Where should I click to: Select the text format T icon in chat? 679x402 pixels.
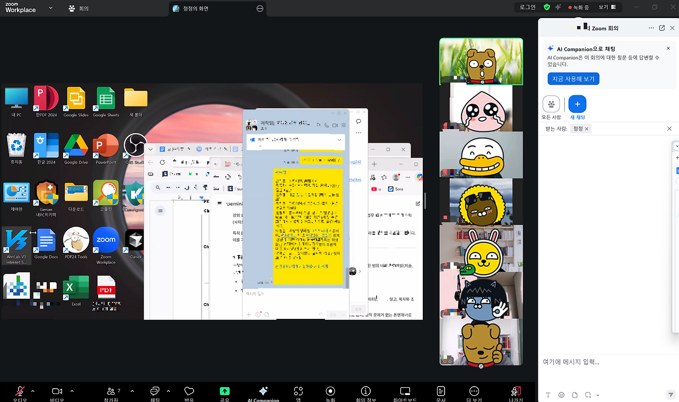coord(548,395)
